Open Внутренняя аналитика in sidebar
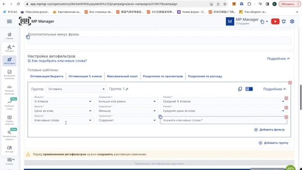 tap(9, 75)
